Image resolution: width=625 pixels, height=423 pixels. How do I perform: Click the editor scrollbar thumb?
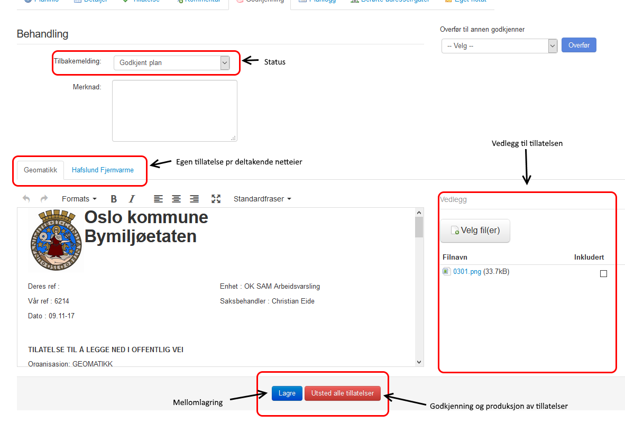click(x=419, y=227)
